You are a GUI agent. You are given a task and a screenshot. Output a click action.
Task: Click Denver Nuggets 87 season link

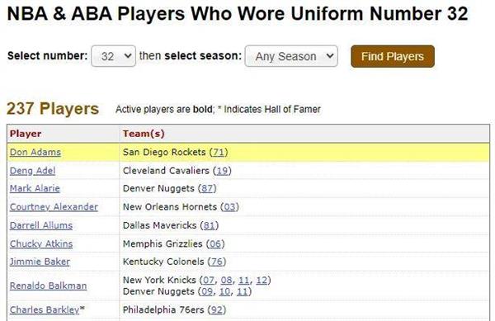pos(207,188)
